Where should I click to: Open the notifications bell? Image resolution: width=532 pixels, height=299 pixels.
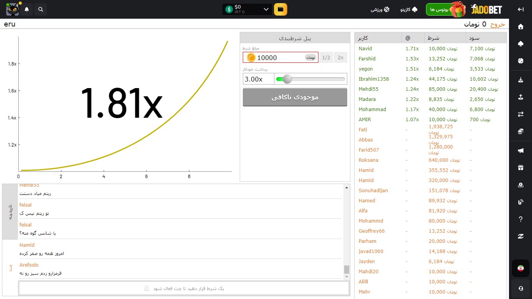click(27, 9)
